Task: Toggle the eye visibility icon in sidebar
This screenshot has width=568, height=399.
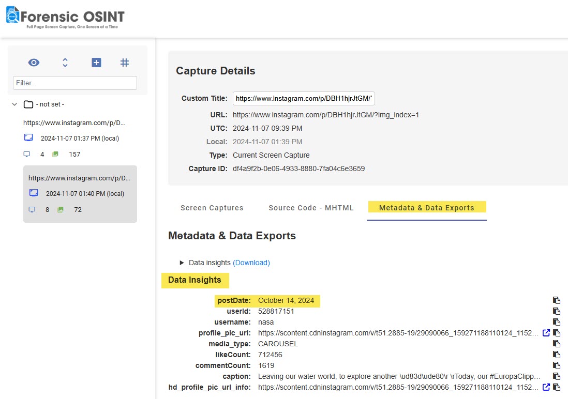Action: [x=34, y=63]
